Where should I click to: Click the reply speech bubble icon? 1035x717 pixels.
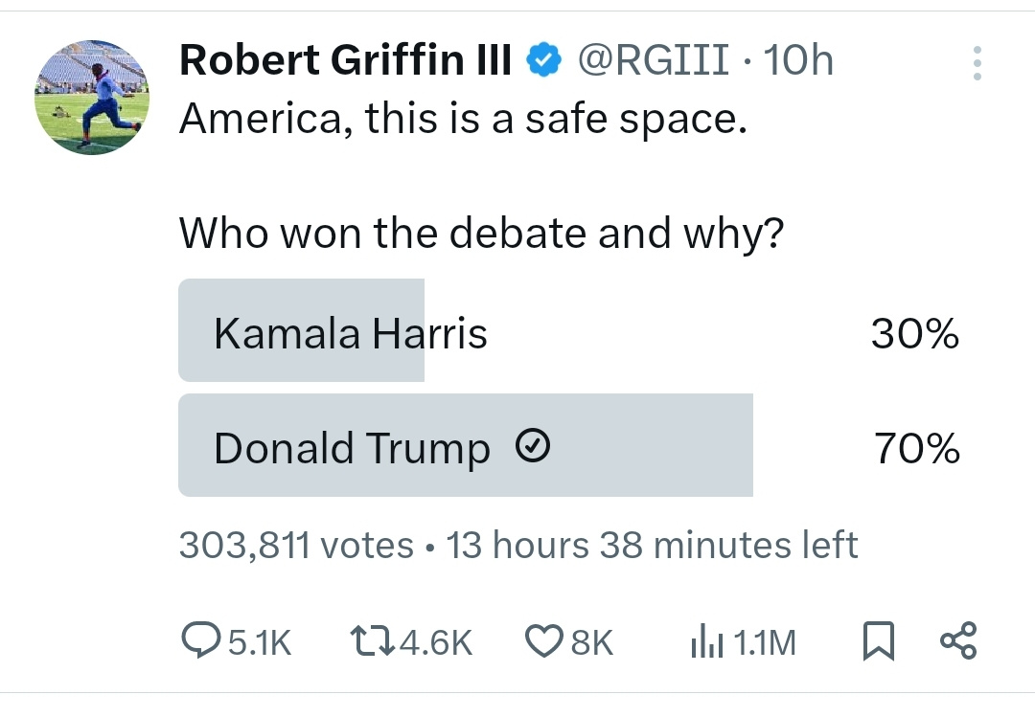click(x=201, y=640)
